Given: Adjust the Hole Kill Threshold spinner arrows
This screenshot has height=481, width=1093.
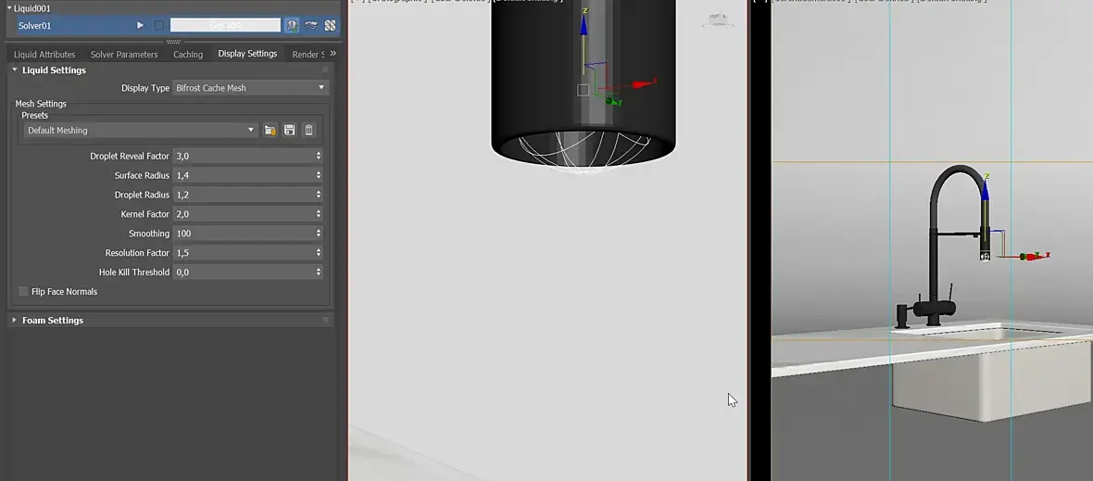Looking at the screenshot, I should point(319,272).
